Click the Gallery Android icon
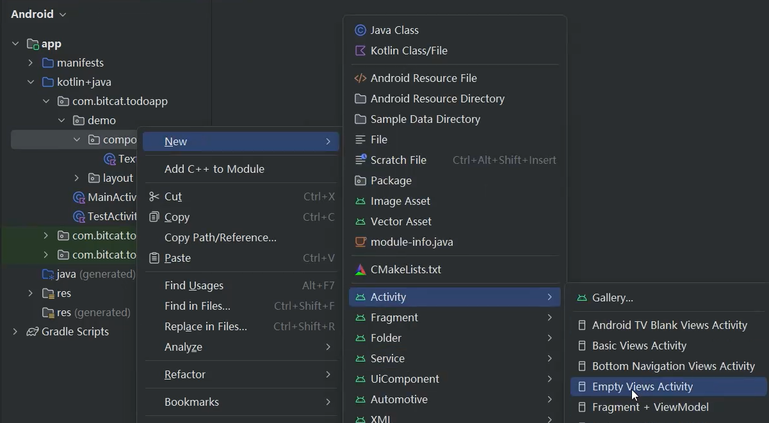Viewport: 769px width, 423px height. (582, 298)
